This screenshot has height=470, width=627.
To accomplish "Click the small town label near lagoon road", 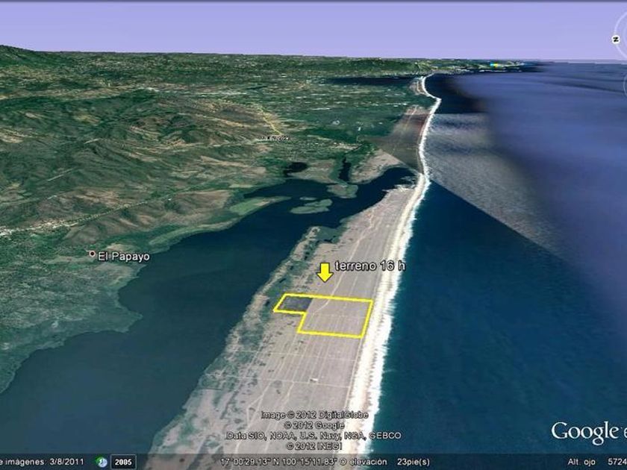I will tap(273, 138).
